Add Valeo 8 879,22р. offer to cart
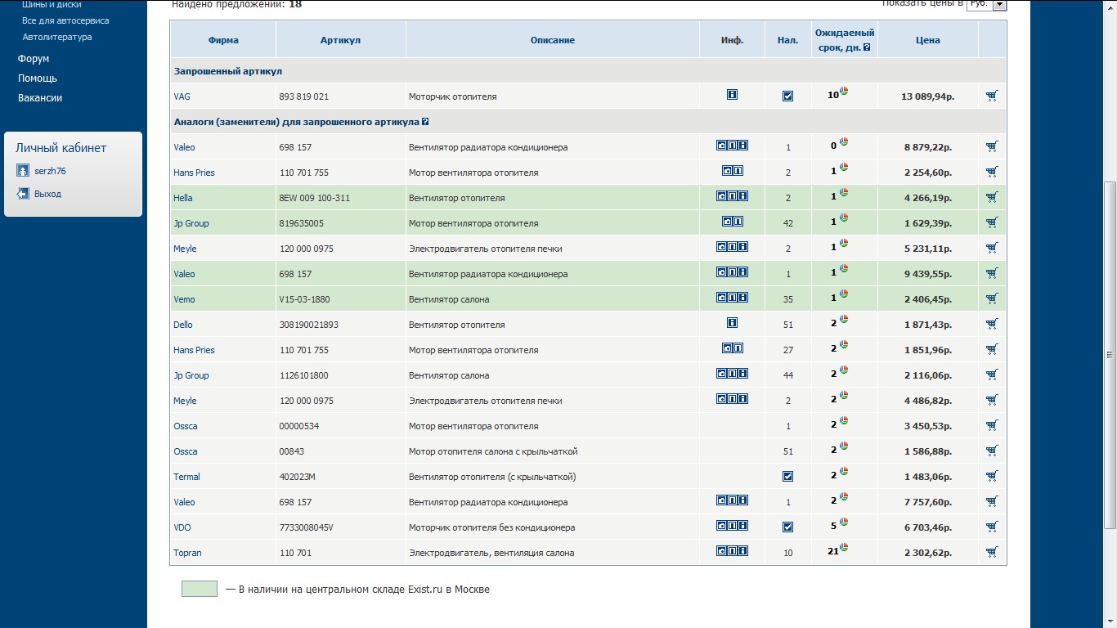This screenshot has height=628, width=1117. coord(992,146)
